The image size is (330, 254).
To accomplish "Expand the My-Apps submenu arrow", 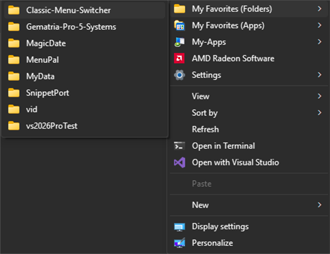I will (x=320, y=42).
